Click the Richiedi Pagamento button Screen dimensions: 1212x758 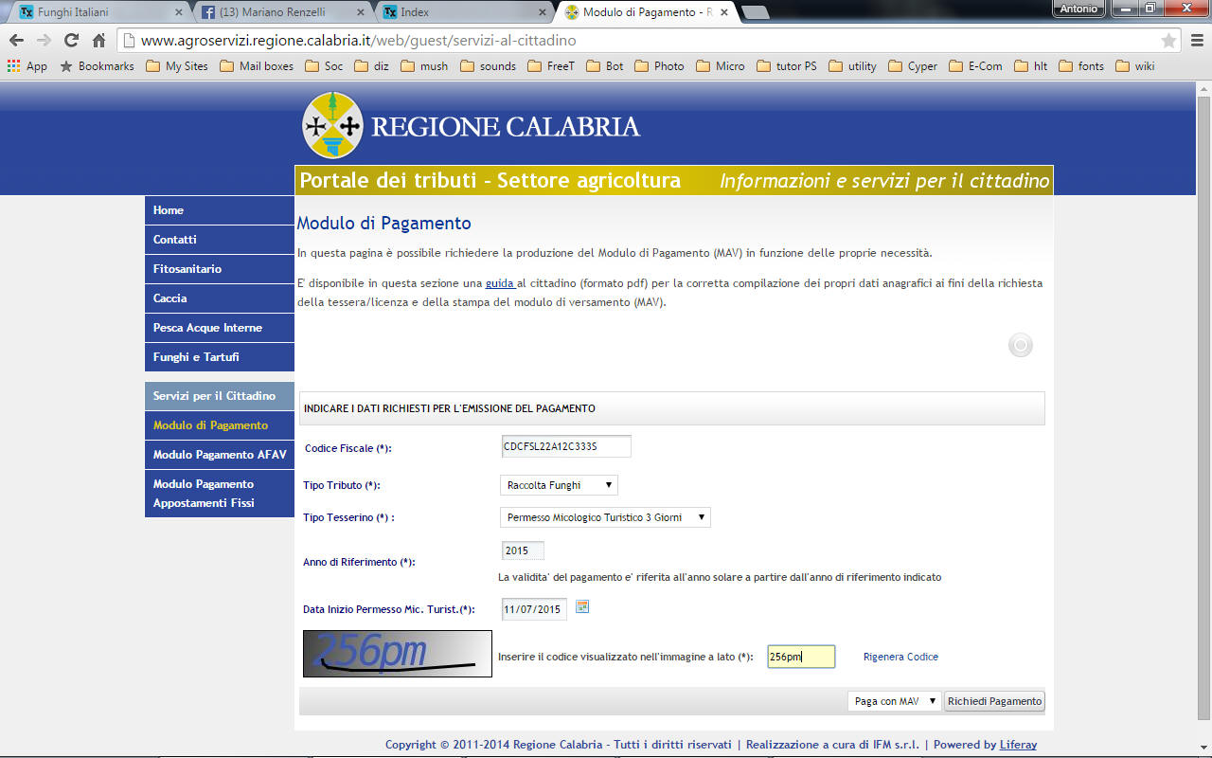(994, 701)
